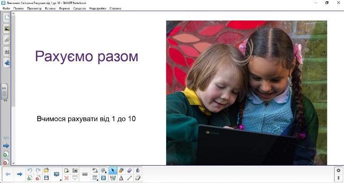
Task: Select the title text 'Рахуємо разом'
Action: click(x=86, y=57)
